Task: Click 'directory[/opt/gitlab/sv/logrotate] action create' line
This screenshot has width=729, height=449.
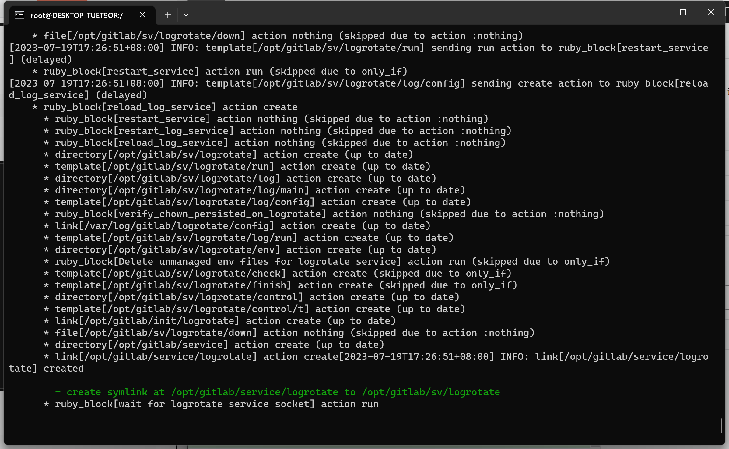Action: click(228, 154)
